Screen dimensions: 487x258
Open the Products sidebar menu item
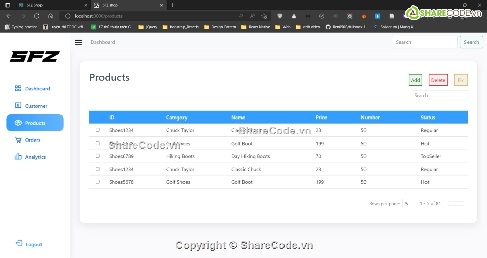[35, 123]
